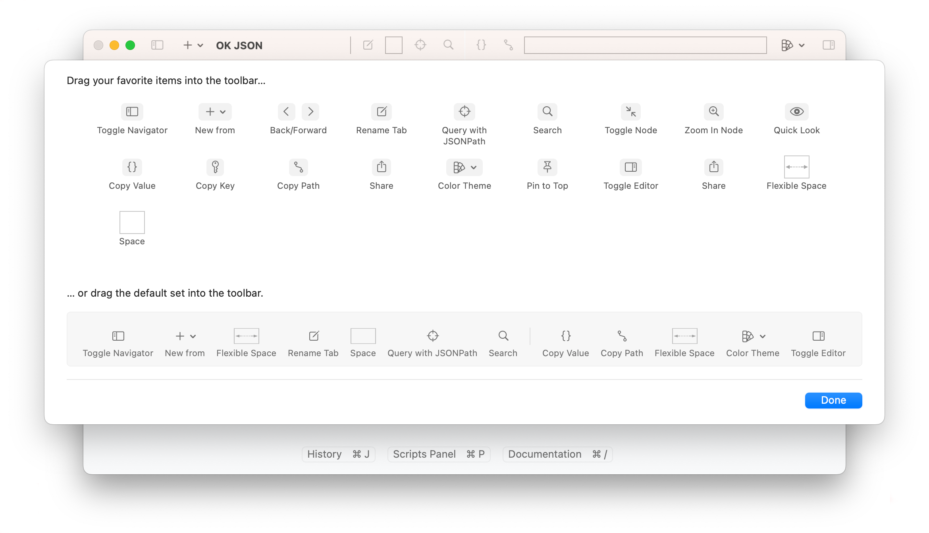Viewport: 929px width, 533px height.
Task: Click Query with JSONPath icon in palette
Action: tap(464, 111)
